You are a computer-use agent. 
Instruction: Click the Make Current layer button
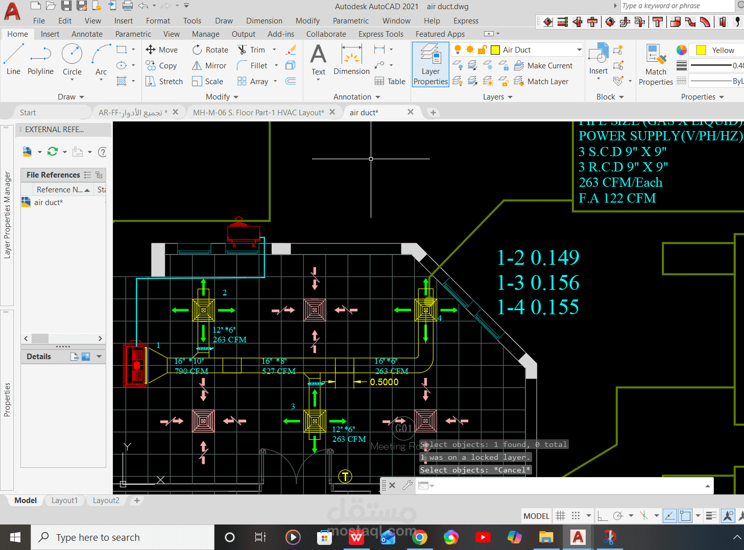pyautogui.click(x=543, y=65)
